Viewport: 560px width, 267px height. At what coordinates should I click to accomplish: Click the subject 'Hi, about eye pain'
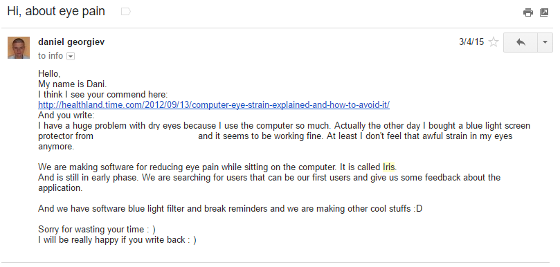(56, 12)
